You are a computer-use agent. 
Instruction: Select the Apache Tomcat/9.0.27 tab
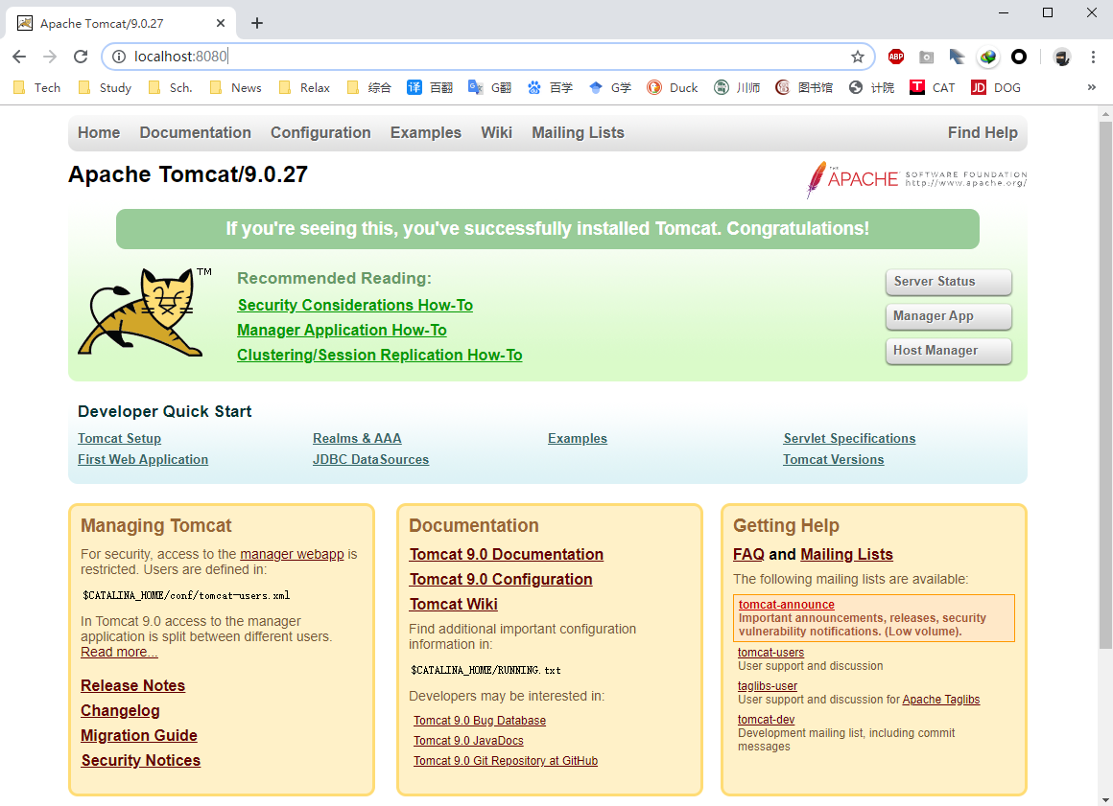pos(121,23)
